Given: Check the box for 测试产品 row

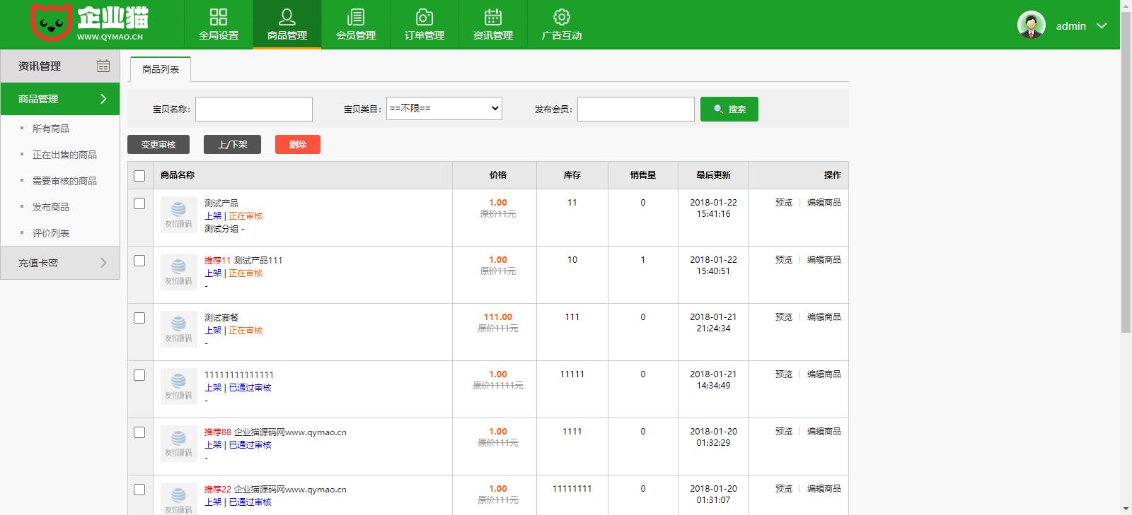Looking at the screenshot, I should click(x=139, y=203).
